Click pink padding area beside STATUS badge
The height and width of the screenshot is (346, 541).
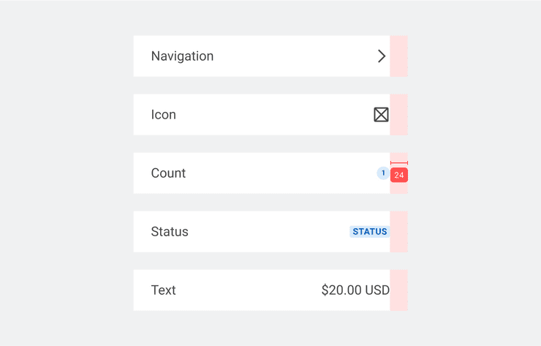coord(399,232)
